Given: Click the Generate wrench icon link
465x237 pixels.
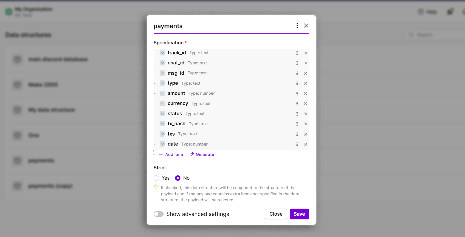Looking at the screenshot, I should click(x=202, y=154).
